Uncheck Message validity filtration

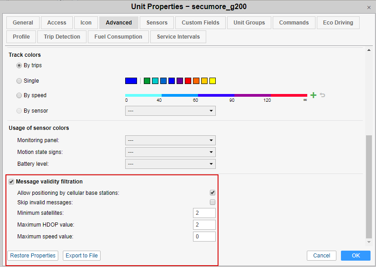tap(11, 182)
